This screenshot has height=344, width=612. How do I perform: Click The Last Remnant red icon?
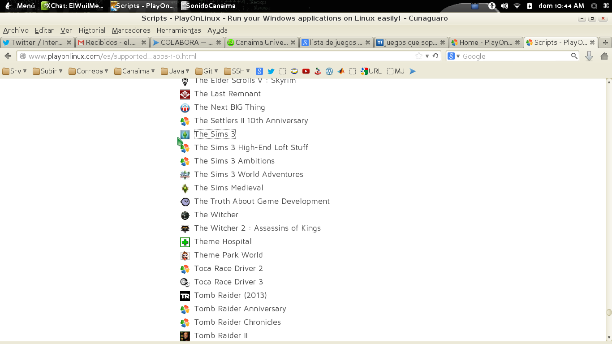click(185, 95)
